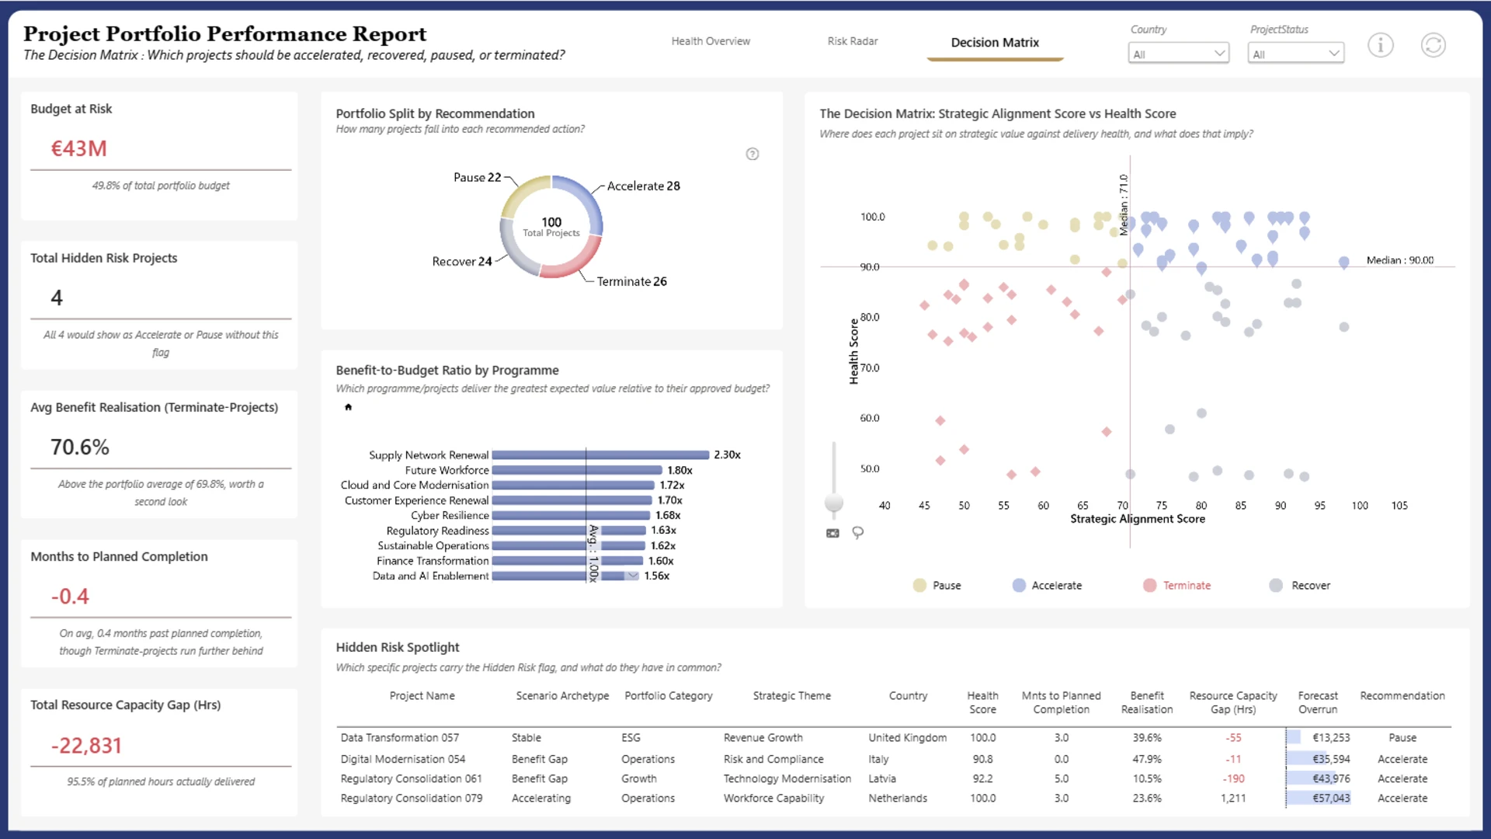Click the home drill-up icon above the bar chart

coord(348,407)
